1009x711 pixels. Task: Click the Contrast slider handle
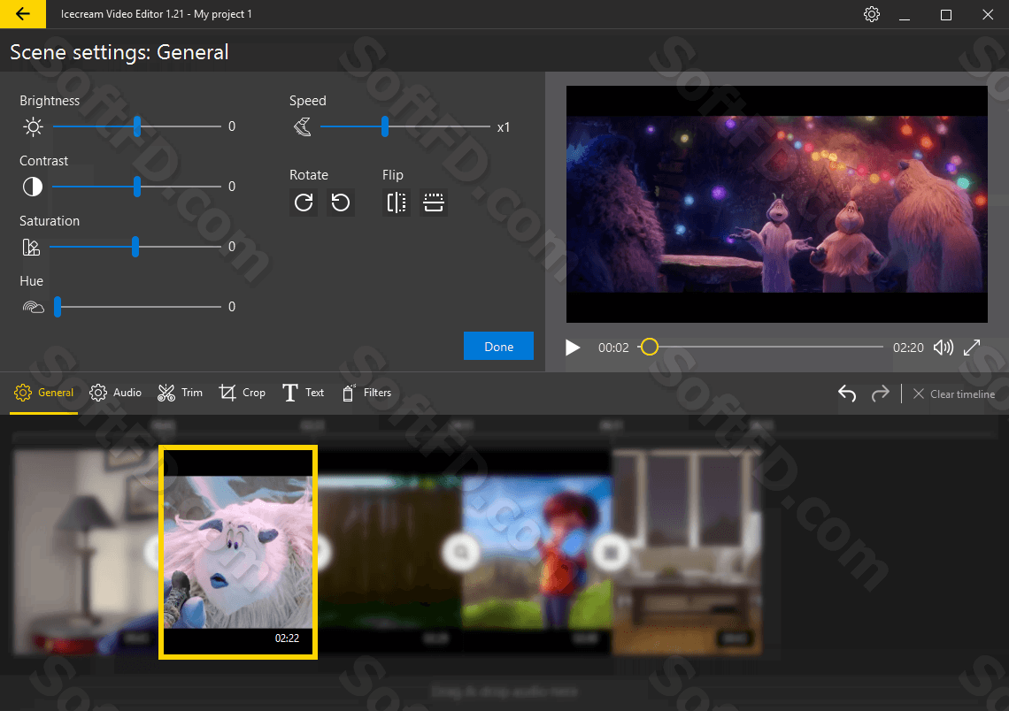click(x=137, y=187)
